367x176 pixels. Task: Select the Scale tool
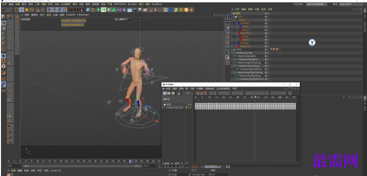(27, 10)
